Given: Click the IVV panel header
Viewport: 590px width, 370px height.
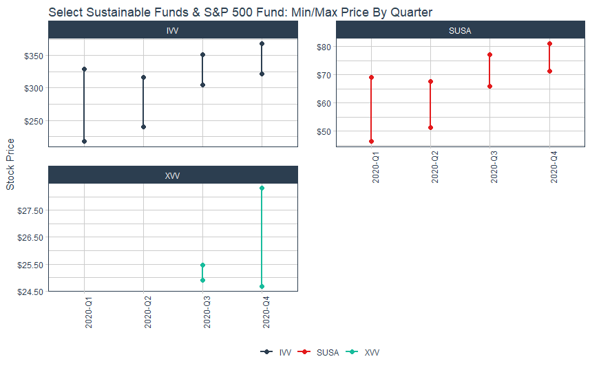Looking at the screenshot, I should point(173,30).
